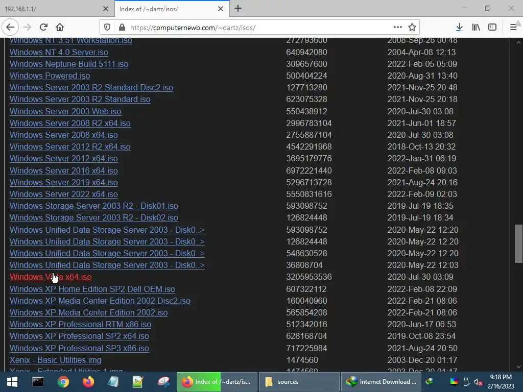Click the muted volume tray icon
Image resolution: width=523 pixels, height=392 pixels.
(478, 382)
